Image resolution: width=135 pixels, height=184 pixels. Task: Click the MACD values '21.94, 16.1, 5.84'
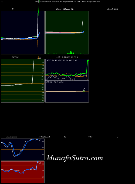tap(55, 82)
